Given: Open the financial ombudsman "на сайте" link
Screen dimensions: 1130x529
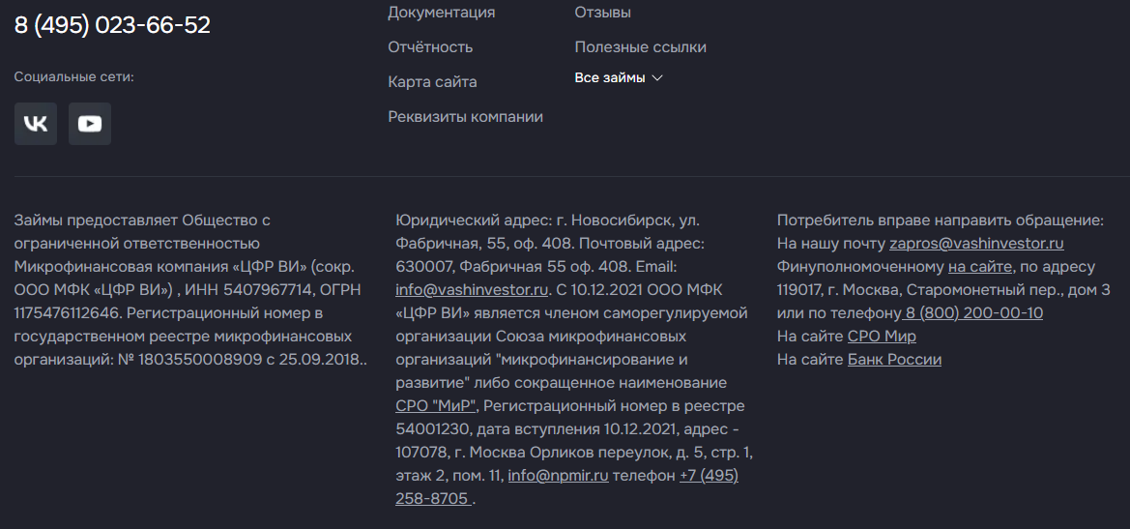Looking at the screenshot, I should [x=980, y=267].
